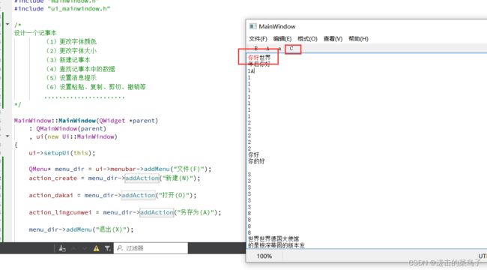
Task: Click the (6) 设置粘贴、复制 comment line
Action: (x=96, y=87)
